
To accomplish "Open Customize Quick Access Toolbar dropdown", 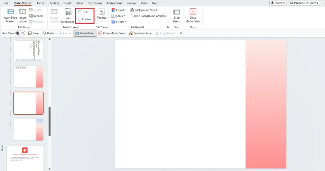I will (x=181, y=33).
